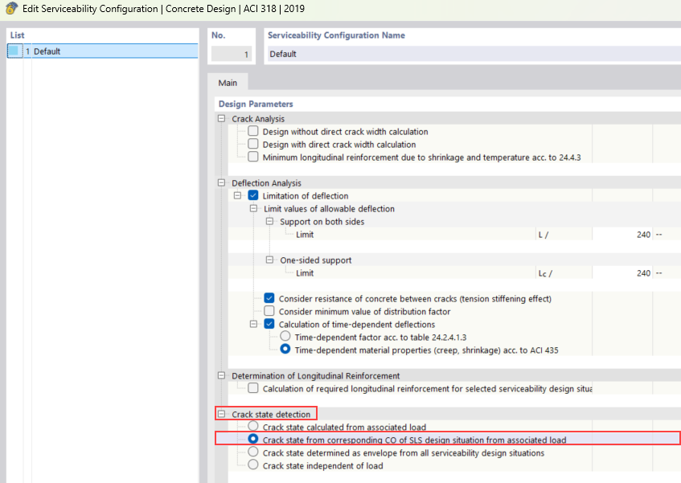Collapse the Support on both sides group

point(269,221)
